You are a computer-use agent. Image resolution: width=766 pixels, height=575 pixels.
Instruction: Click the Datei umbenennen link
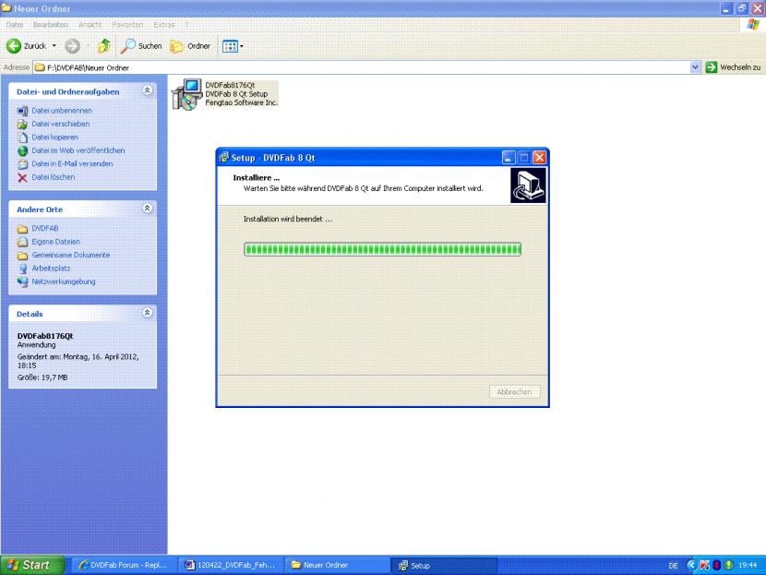tap(61, 111)
